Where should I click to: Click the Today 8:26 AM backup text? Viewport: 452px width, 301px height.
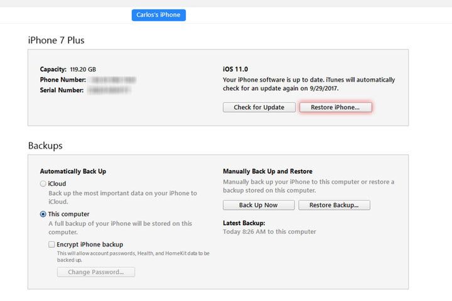pos(269,231)
